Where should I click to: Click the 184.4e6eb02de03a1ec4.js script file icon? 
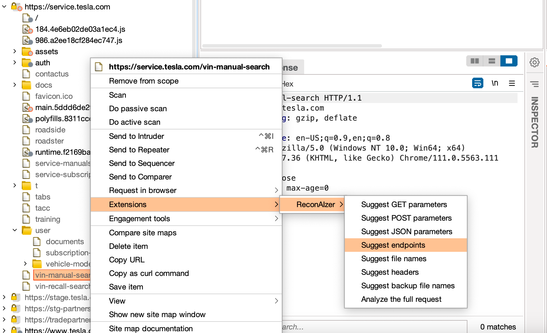tap(28, 29)
